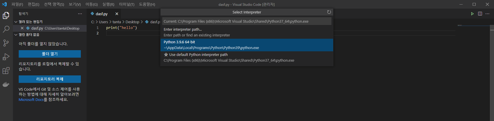Click Desktop in the breadcrumb path
Image resolution: width=494 pixels, height=121 pixels.
[132, 22]
